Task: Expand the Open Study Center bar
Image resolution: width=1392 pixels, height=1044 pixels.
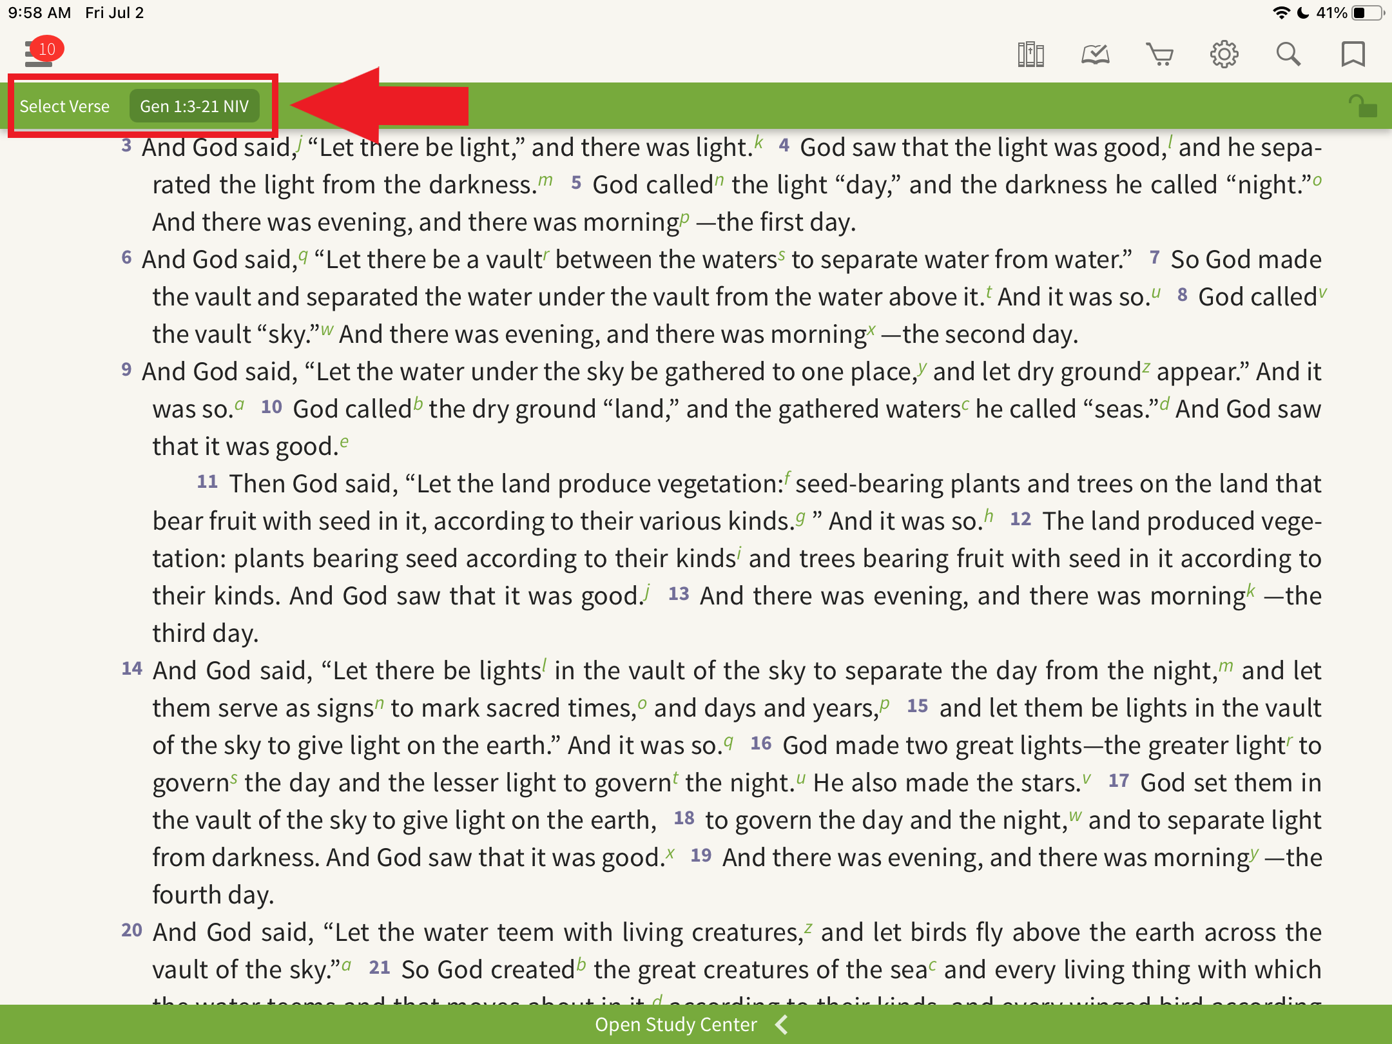Action: [675, 1025]
